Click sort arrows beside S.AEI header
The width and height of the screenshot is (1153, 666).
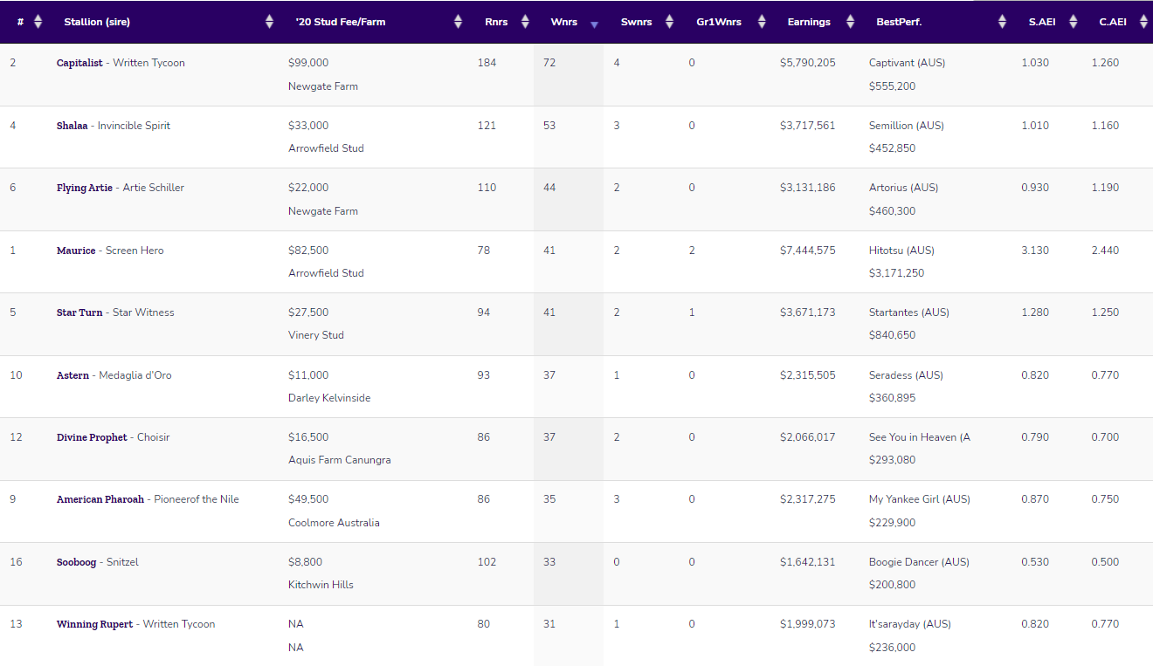(1074, 22)
